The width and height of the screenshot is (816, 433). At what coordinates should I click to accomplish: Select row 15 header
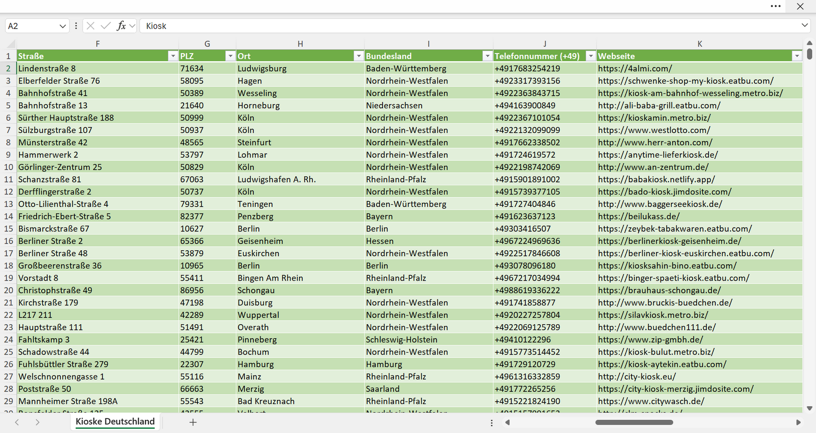8,229
